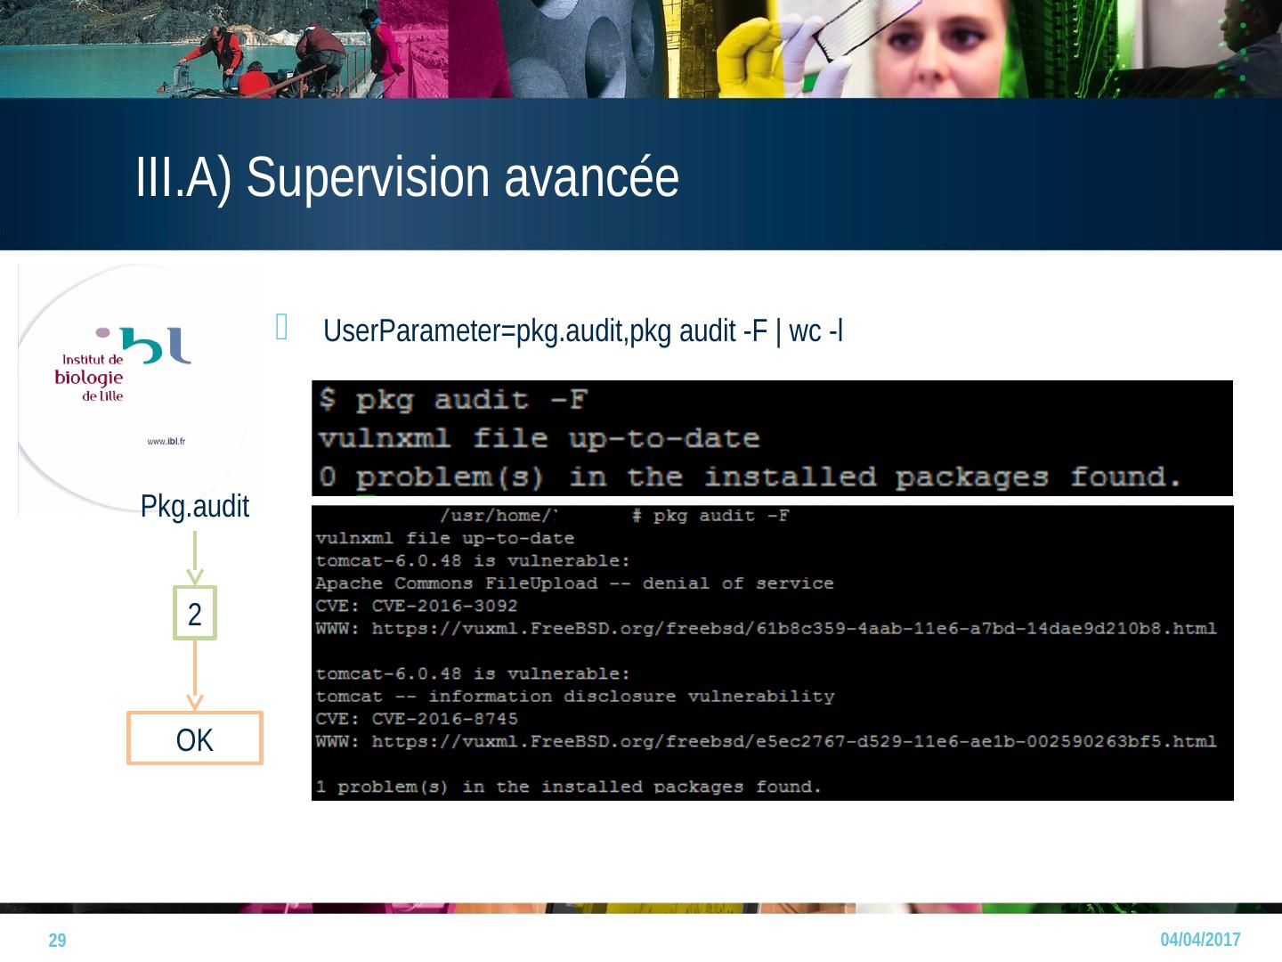Click the slide title "III.A) Supervision avancée"
This screenshot has width=1282, height=962.
(x=407, y=176)
